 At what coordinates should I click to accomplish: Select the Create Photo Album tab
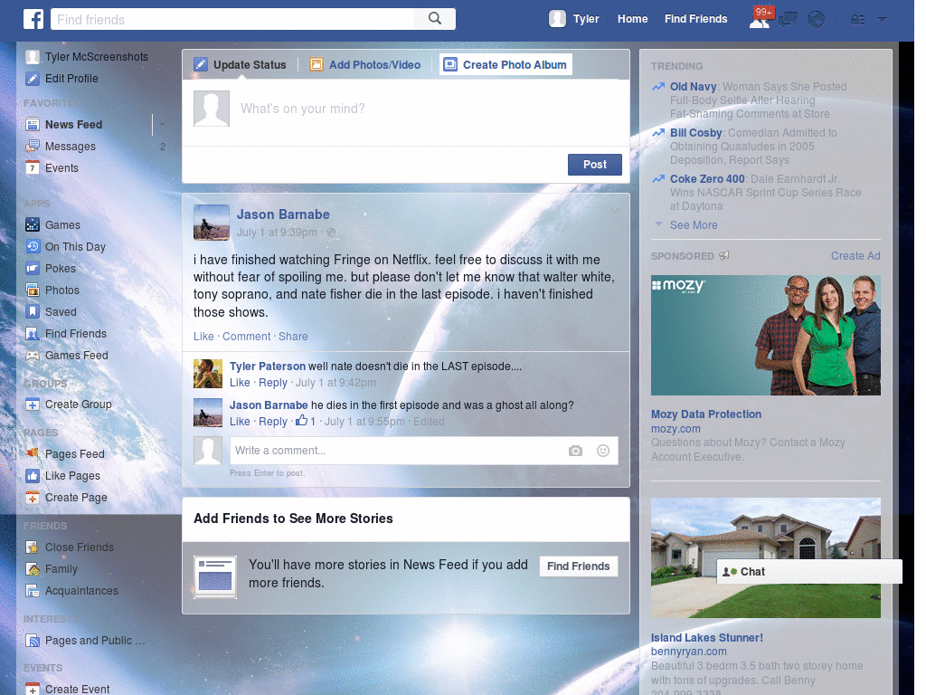pyautogui.click(x=506, y=64)
